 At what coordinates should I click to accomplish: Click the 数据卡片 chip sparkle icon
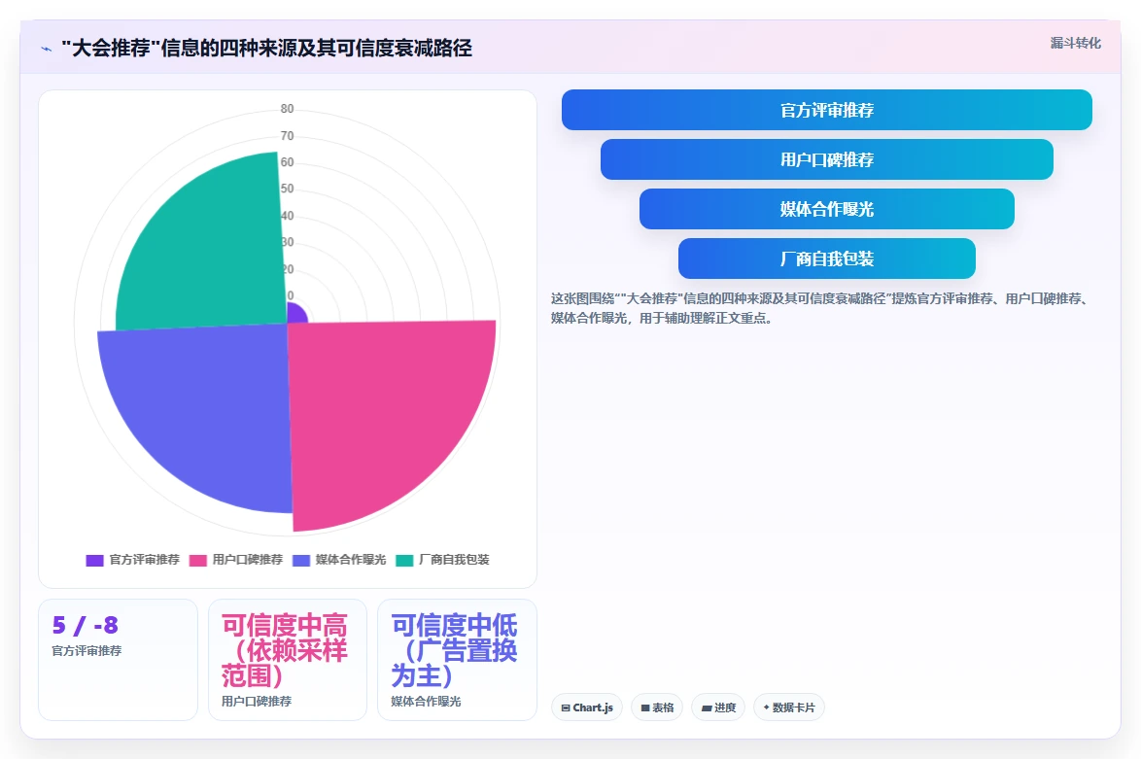click(766, 707)
